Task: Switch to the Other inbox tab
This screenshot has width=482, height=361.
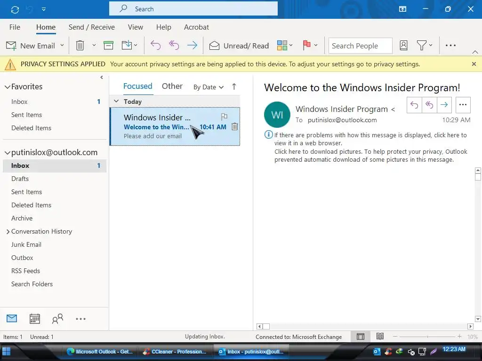Action: 172,86
